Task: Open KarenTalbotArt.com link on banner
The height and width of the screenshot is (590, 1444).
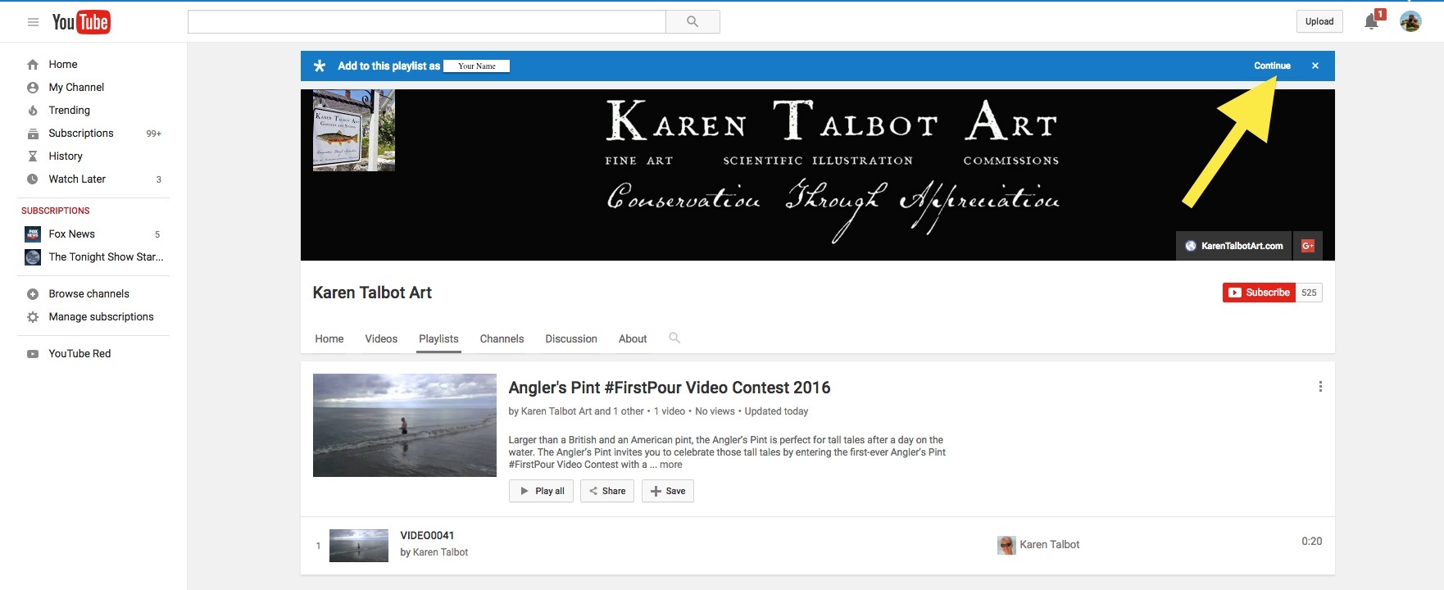Action: click(x=1234, y=246)
